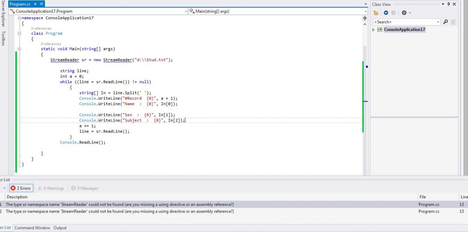Click the Class View search field

405,22
